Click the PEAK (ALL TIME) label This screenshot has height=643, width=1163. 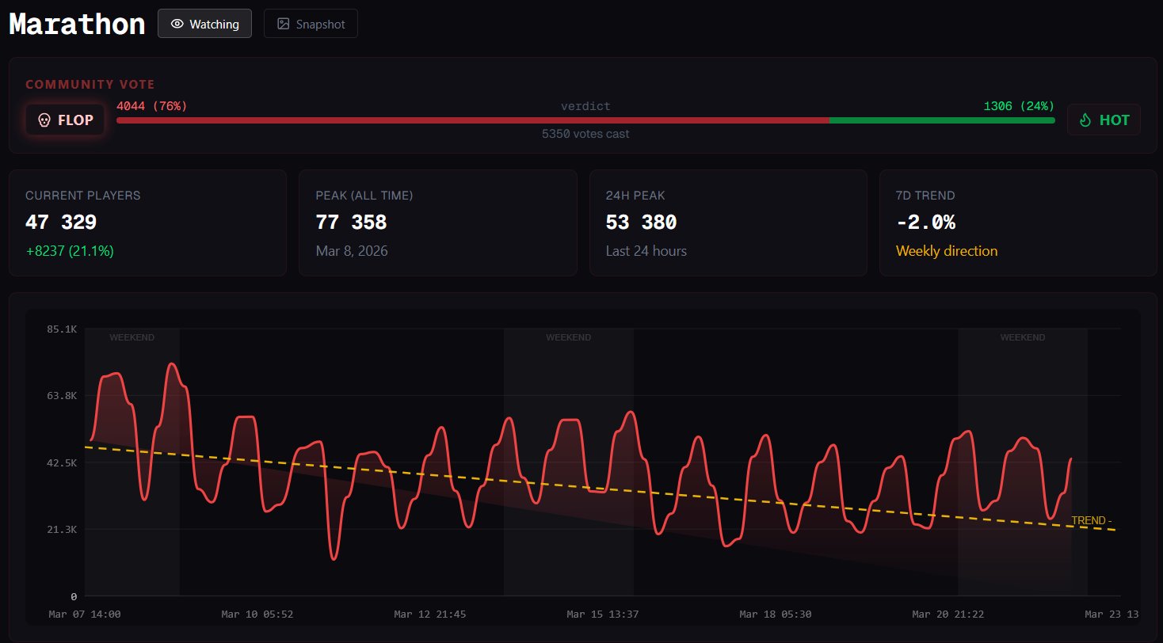[x=364, y=196]
